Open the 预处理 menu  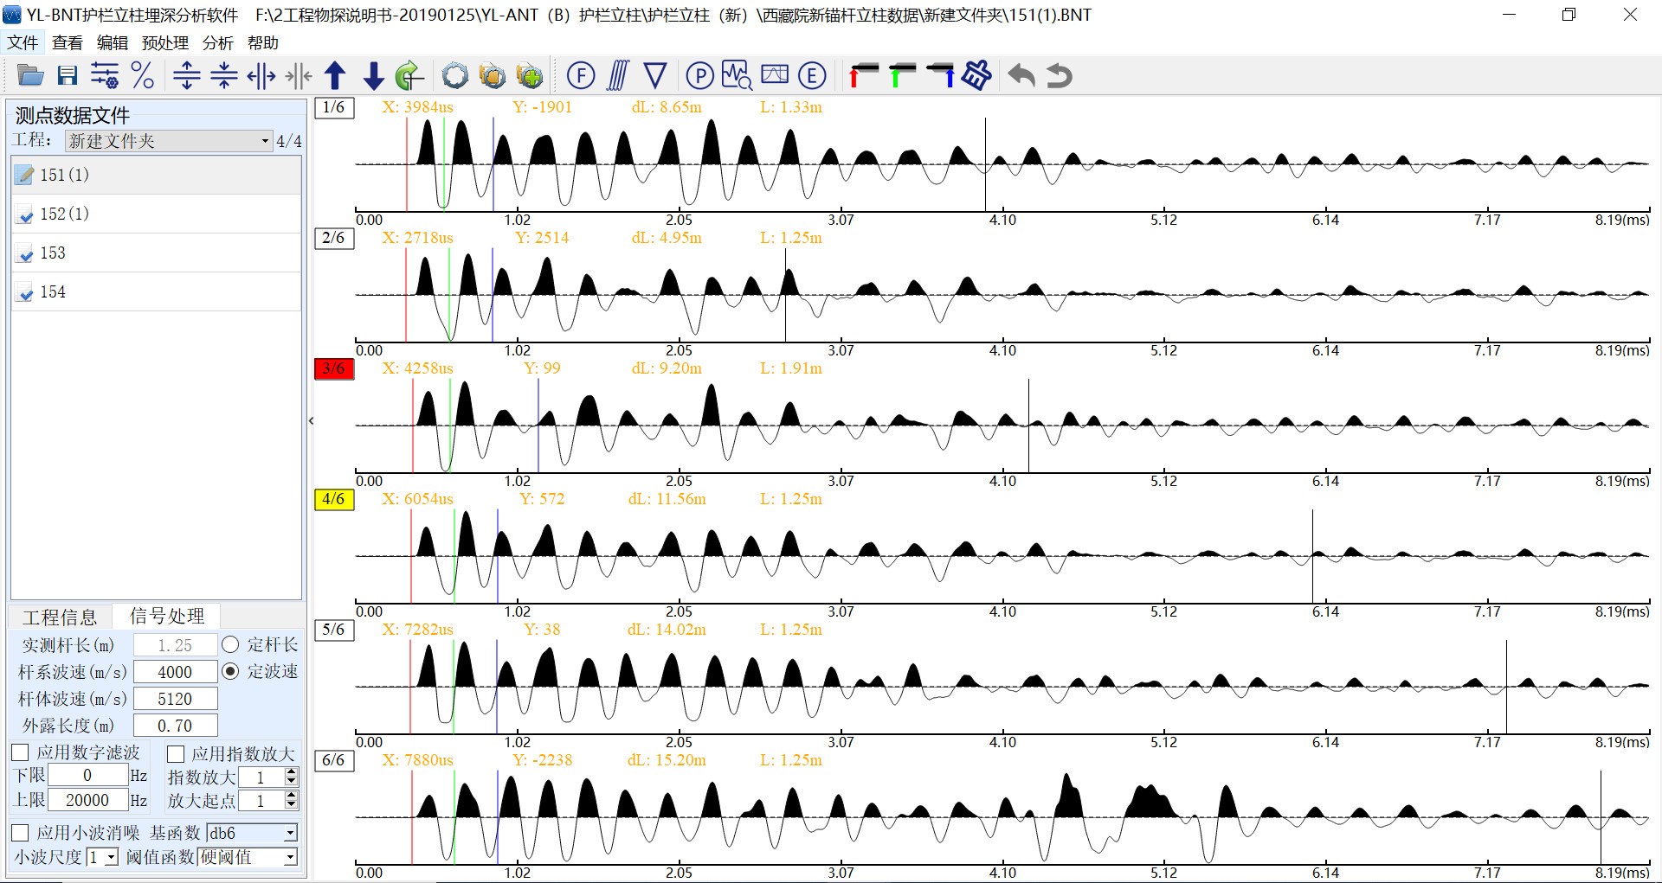[164, 43]
